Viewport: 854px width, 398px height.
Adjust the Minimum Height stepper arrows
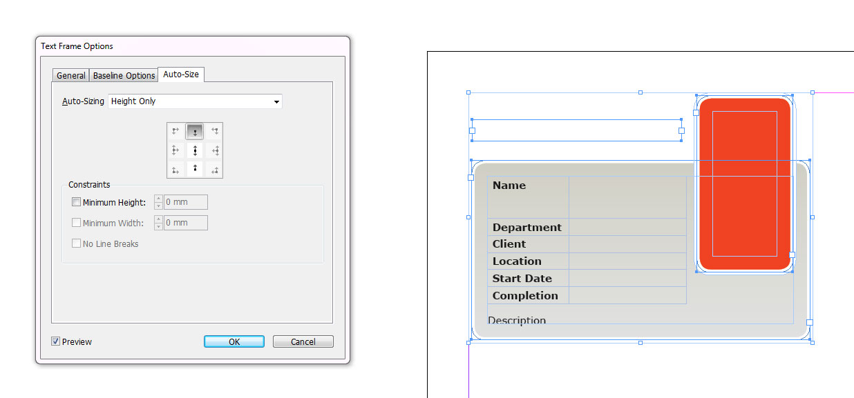pyautogui.click(x=158, y=202)
